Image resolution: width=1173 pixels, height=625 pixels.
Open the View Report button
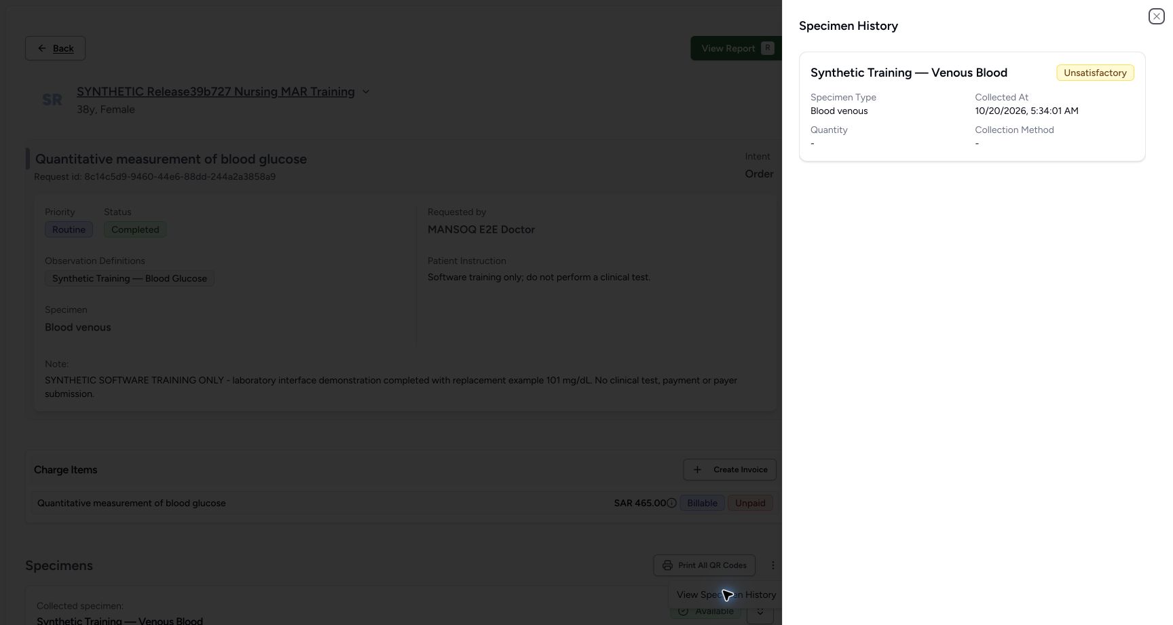tap(737, 48)
